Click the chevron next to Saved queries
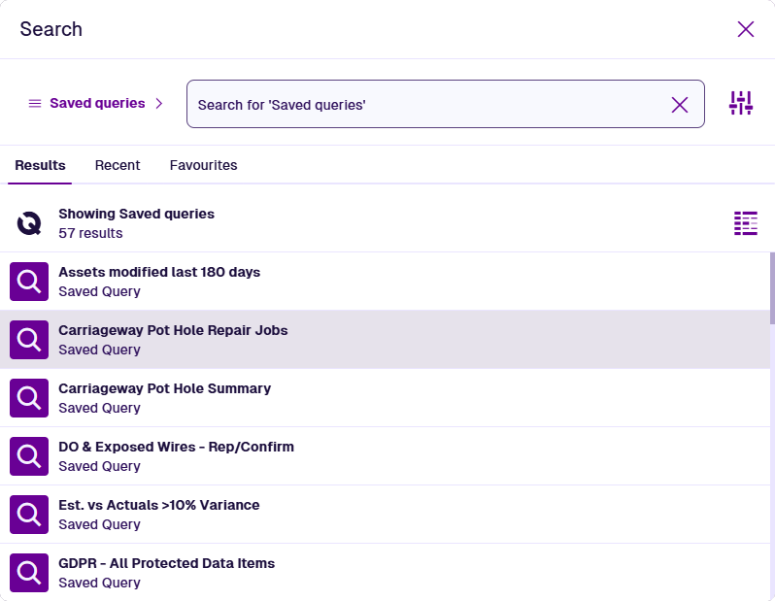 (159, 104)
